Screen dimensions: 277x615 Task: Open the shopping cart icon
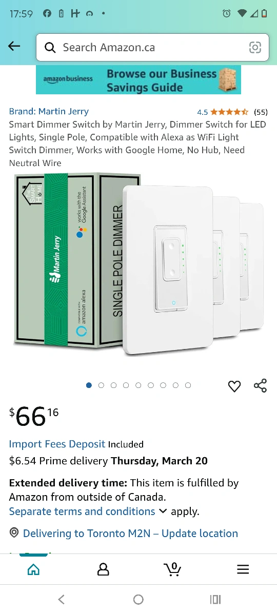173,569
